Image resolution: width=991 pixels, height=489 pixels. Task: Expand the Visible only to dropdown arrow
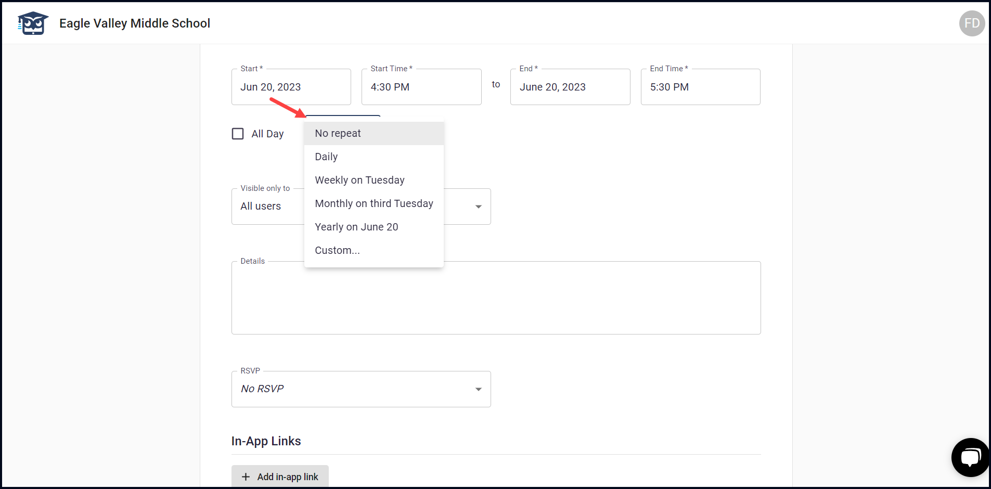[x=478, y=207]
